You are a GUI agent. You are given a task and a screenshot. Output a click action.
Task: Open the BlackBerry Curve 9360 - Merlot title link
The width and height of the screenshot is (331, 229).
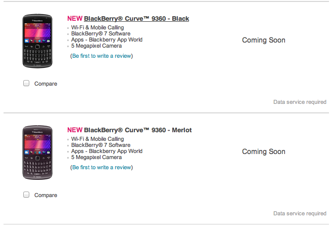tap(138, 130)
